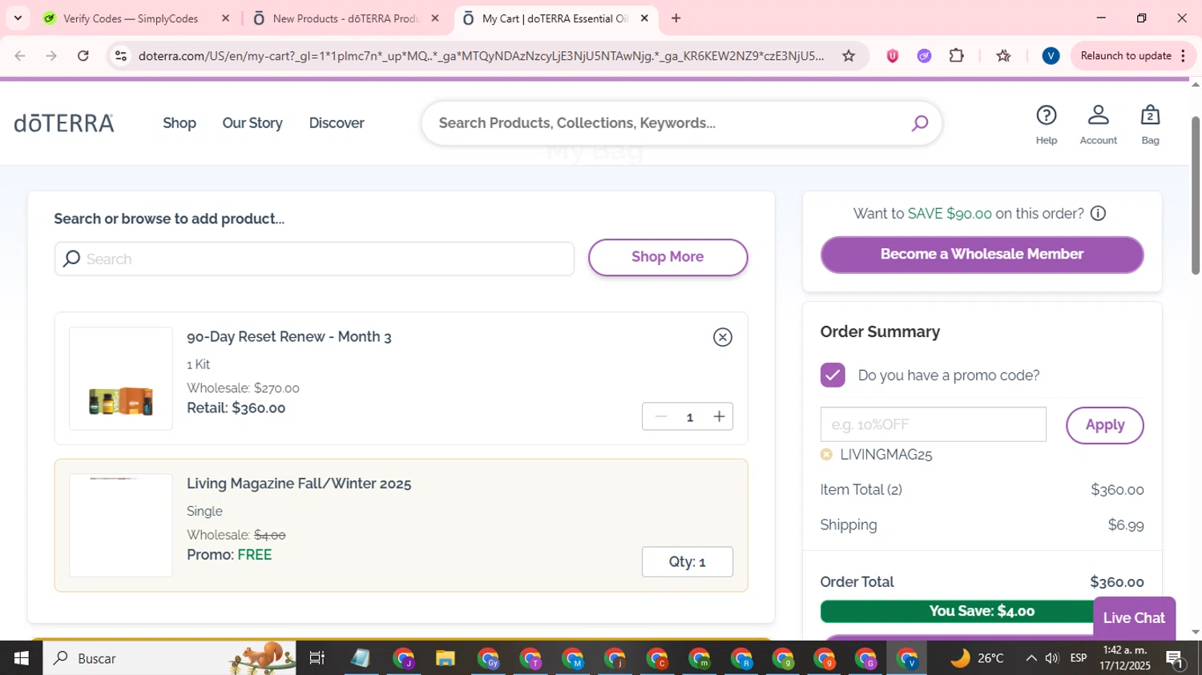Open 90-Day Reset Renew - Month 3 title
Screen dimensions: 1202x675
[289, 337]
